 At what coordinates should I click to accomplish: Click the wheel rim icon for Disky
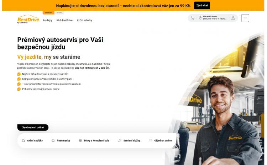tap(80, 140)
